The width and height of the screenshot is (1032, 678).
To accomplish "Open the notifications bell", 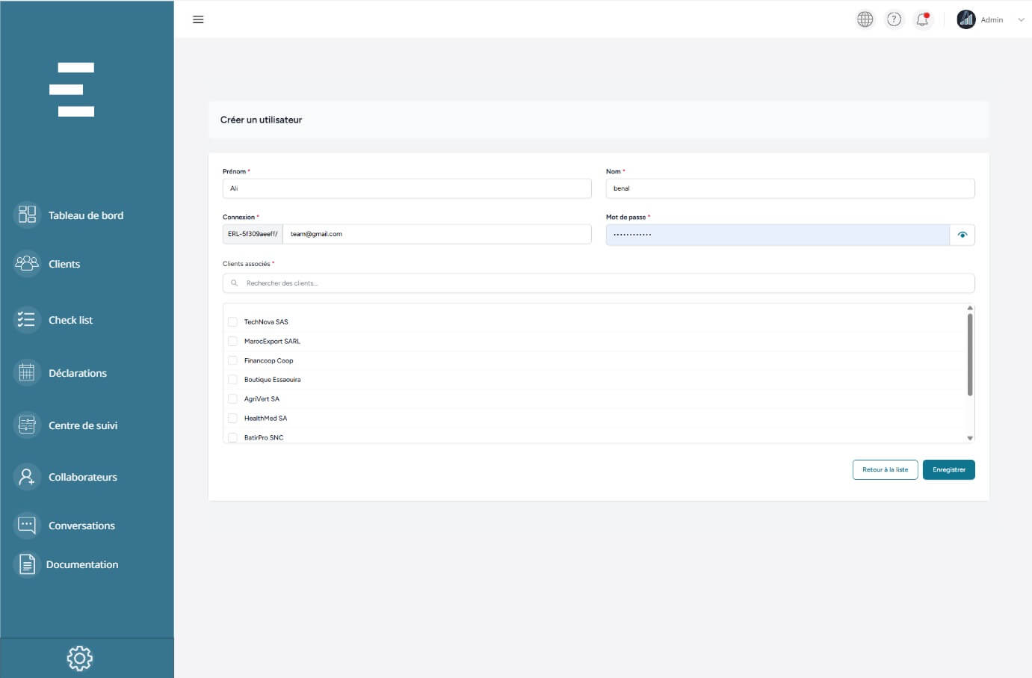I will (x=923, y=19).
